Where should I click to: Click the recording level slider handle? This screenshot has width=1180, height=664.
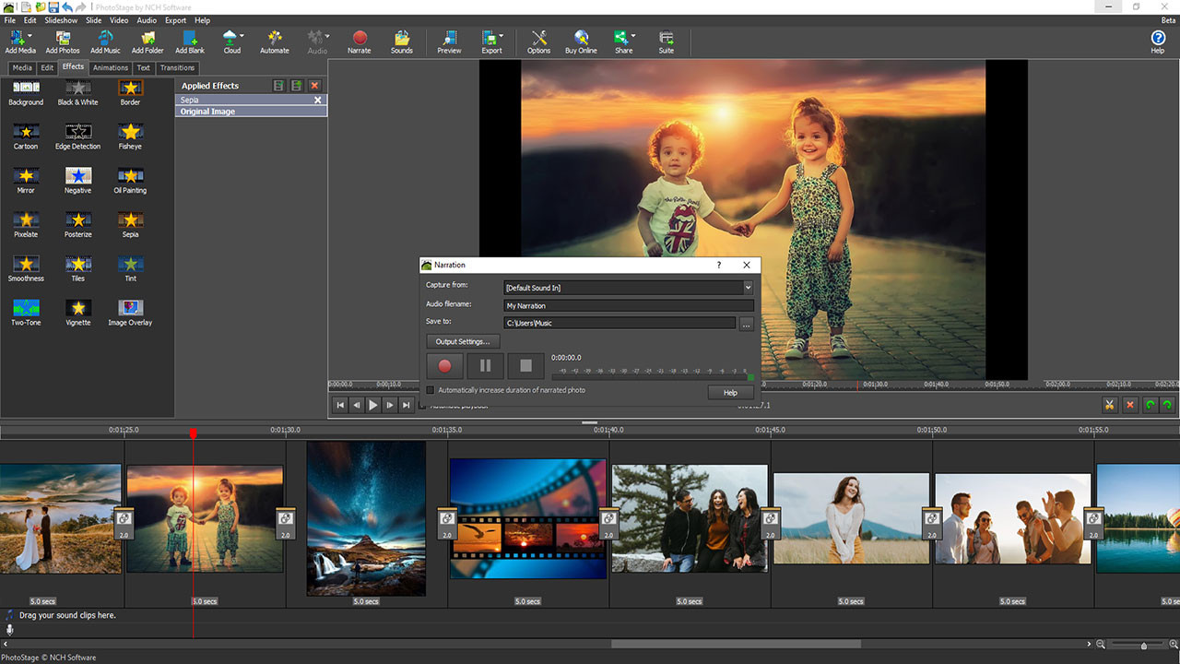(752, 377)
